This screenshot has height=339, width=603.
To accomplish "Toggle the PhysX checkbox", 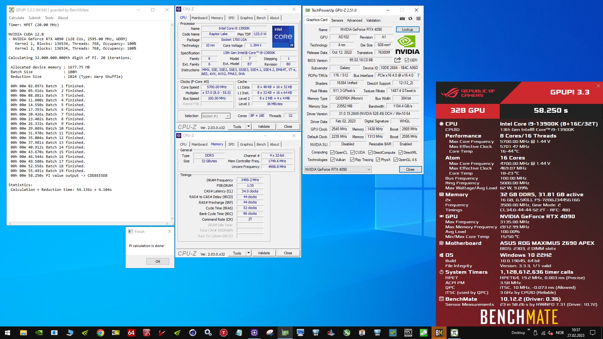I will coord(378,160).
